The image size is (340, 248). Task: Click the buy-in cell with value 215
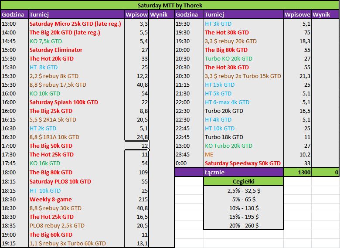tap(136, 199)
